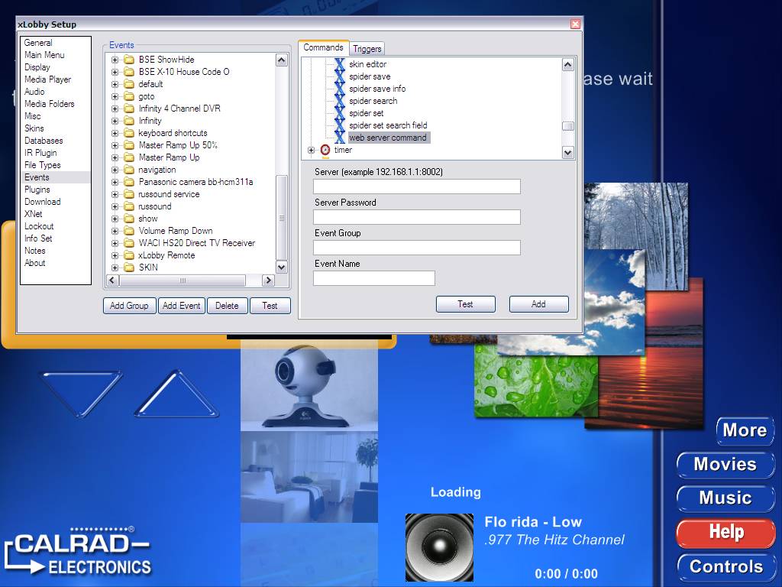
Task: Click the up triangle arrow on the skin
Action: (x=176, y=393)
